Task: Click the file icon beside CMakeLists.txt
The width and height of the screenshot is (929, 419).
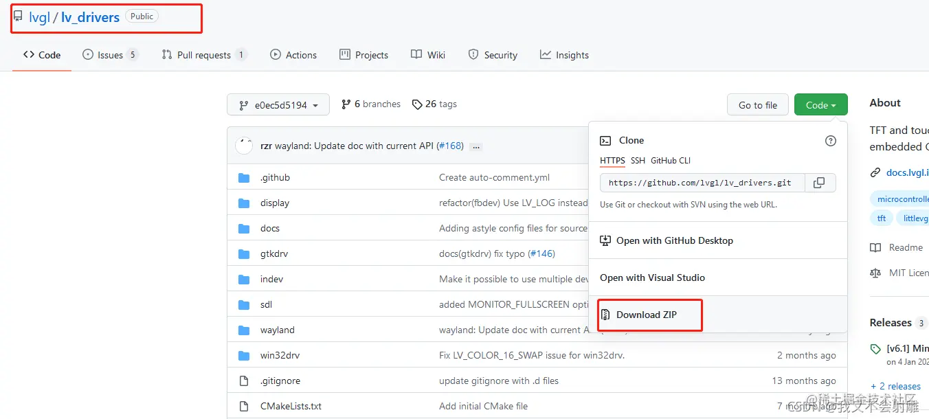Action: click(244, 406)
